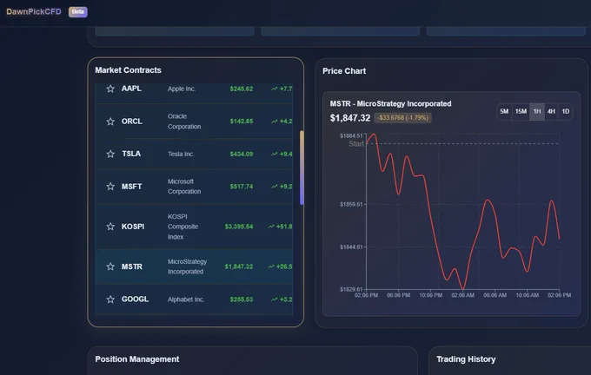Select the ORCL ticker symbol
Image resolution: width=591 pixels, height=375 pixels.
tap(131, 122)
